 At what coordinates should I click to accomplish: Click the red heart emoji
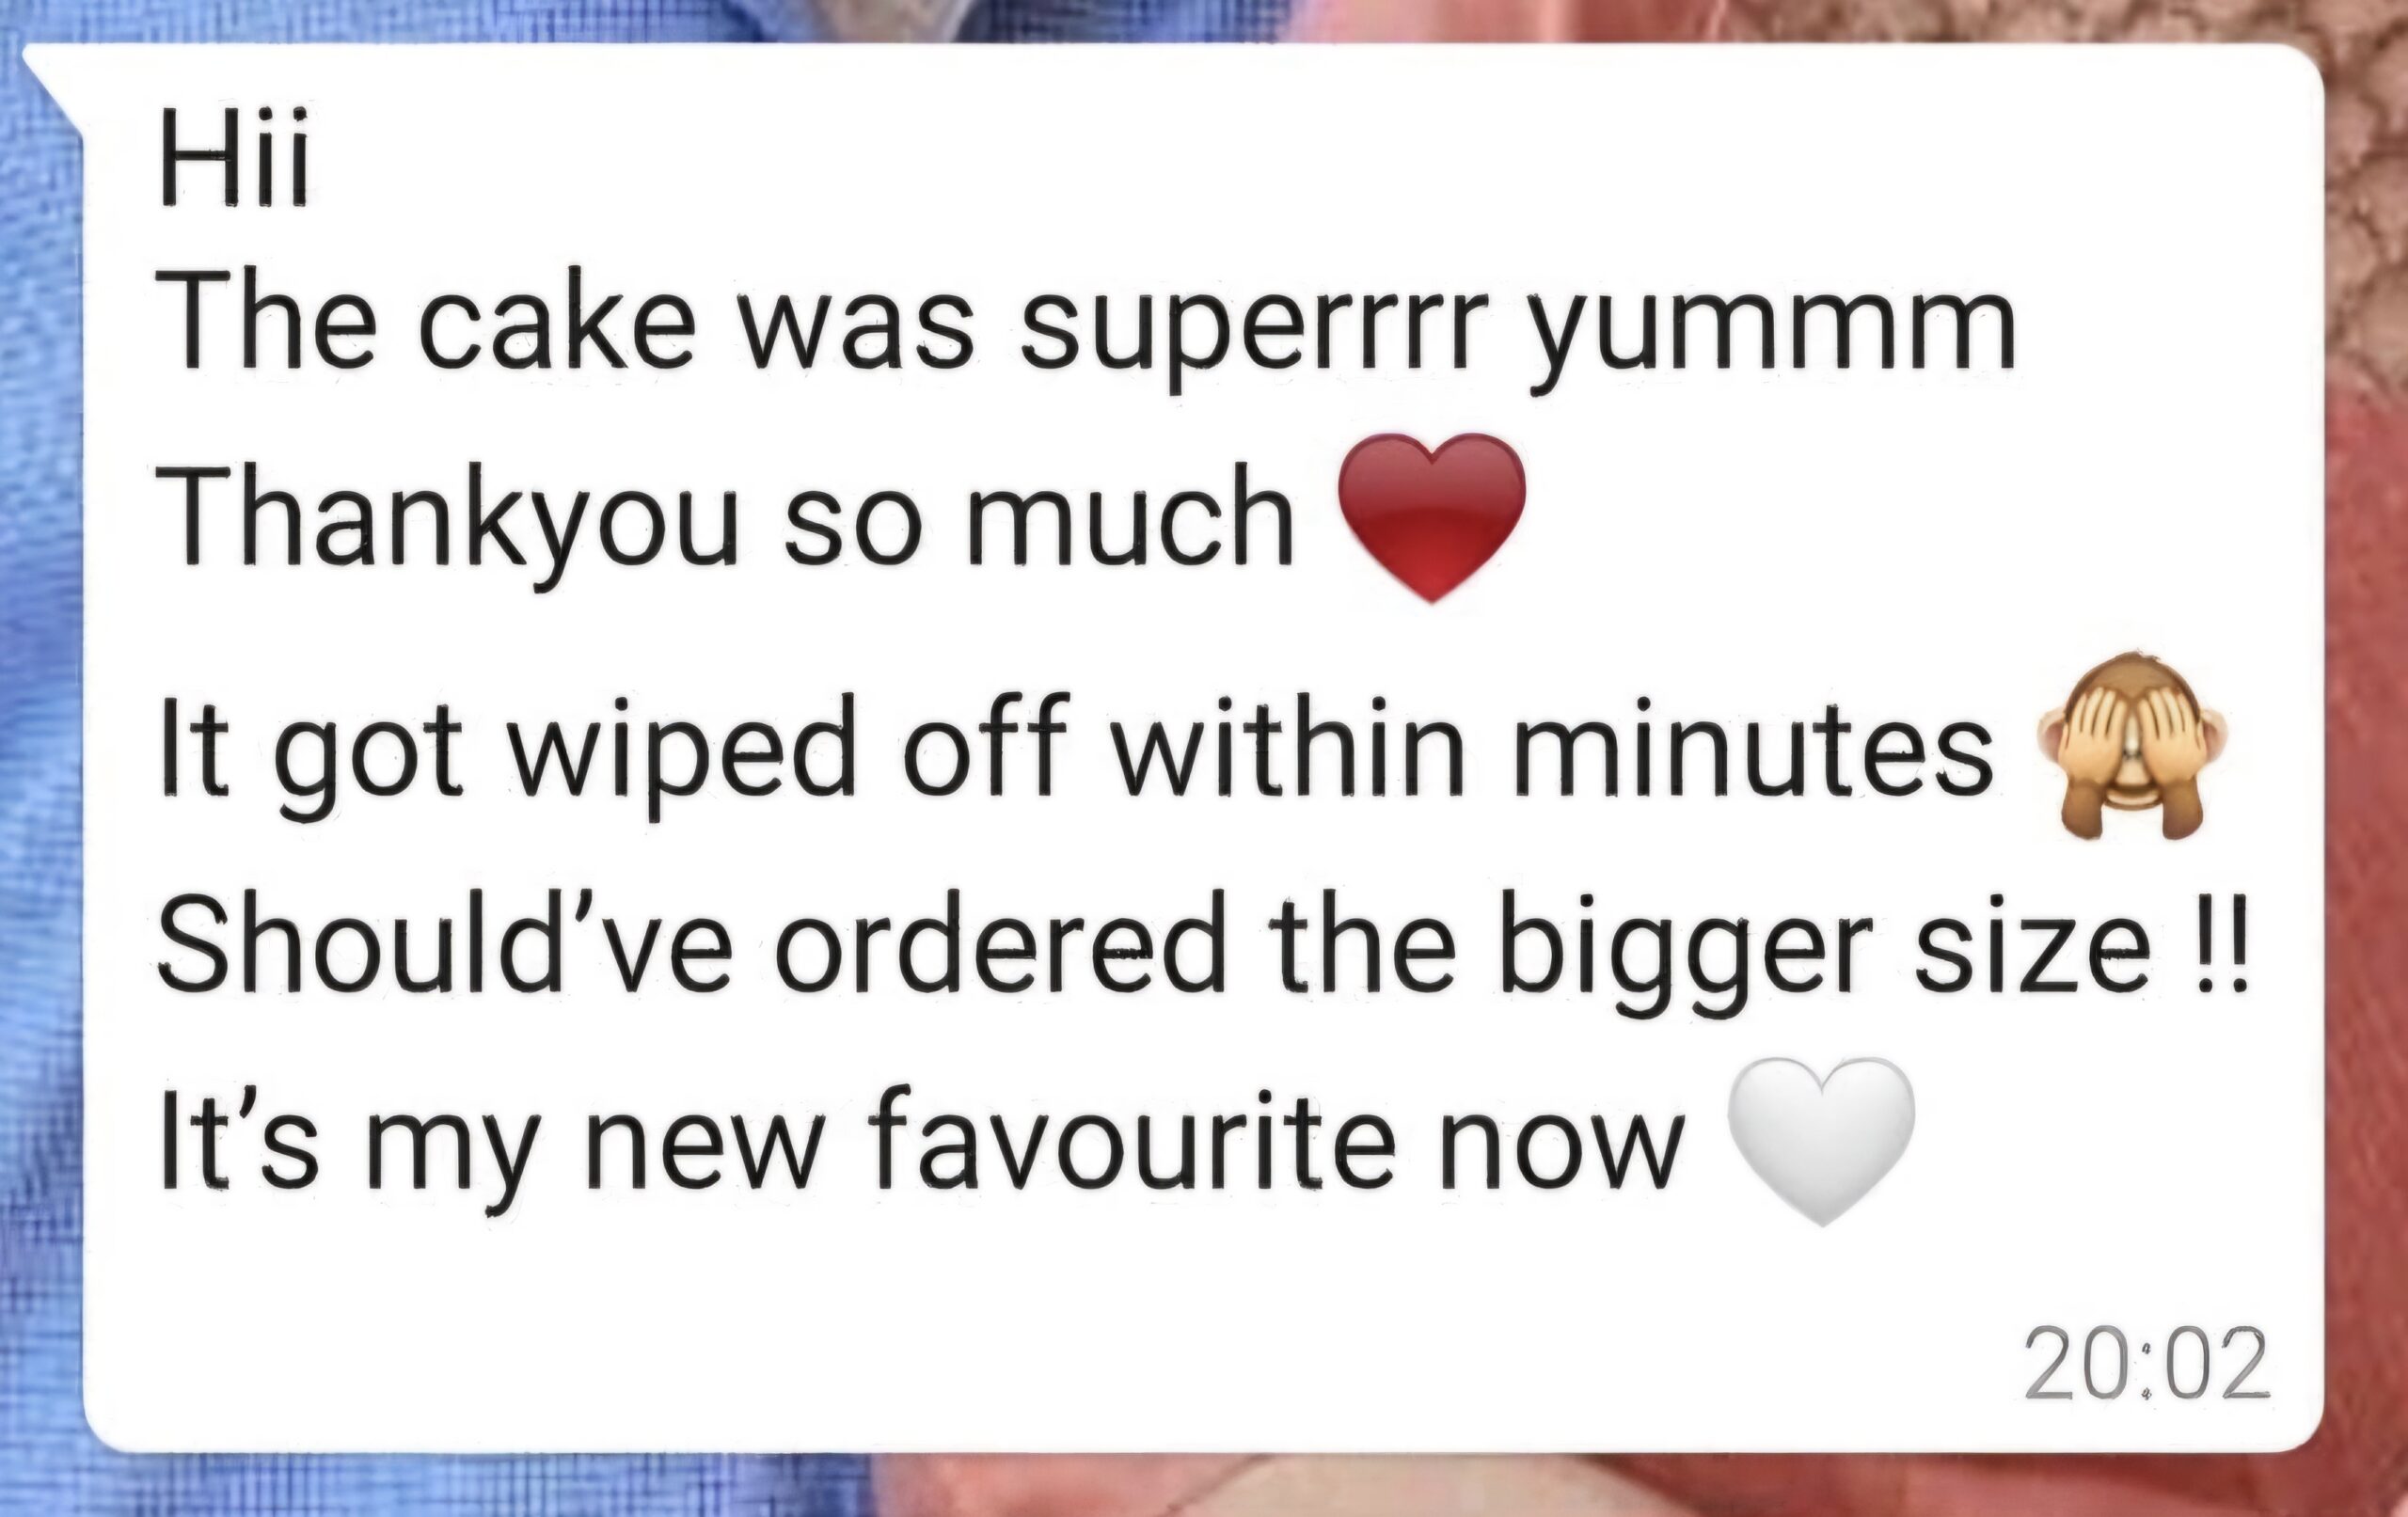pyautogui.click(x=1431, y=517)
